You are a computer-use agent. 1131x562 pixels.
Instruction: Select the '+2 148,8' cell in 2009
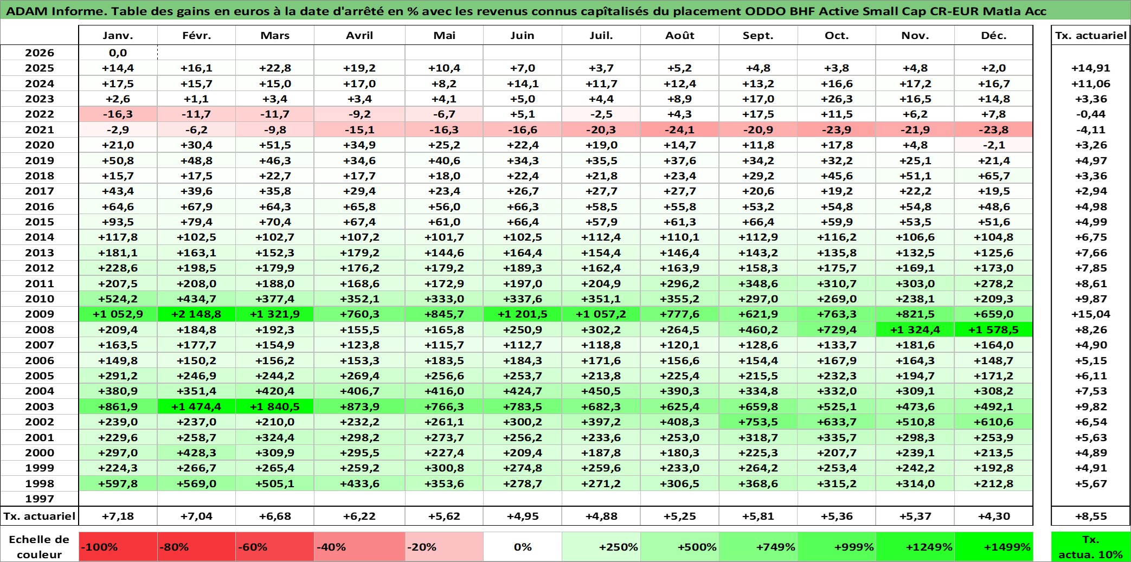click(196, 314)
